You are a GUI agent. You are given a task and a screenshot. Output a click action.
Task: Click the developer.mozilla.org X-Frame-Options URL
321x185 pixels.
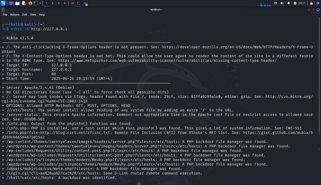[237, 47]
